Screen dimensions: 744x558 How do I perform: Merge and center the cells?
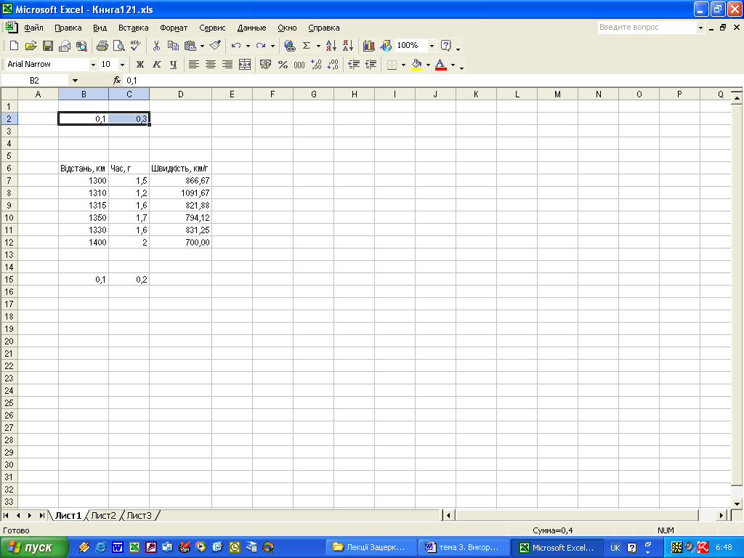pyautogui.click(x=245, y=65)
